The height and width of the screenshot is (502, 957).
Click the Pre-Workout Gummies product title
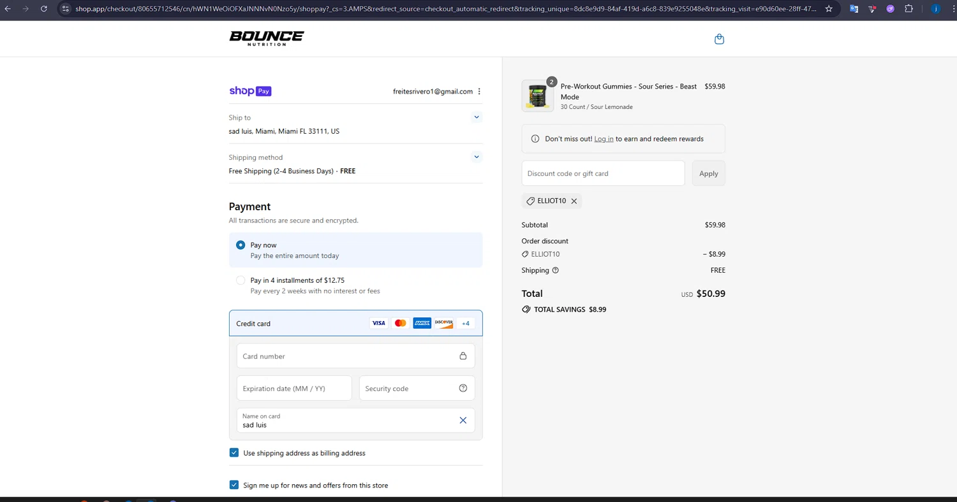click(628, 91)
